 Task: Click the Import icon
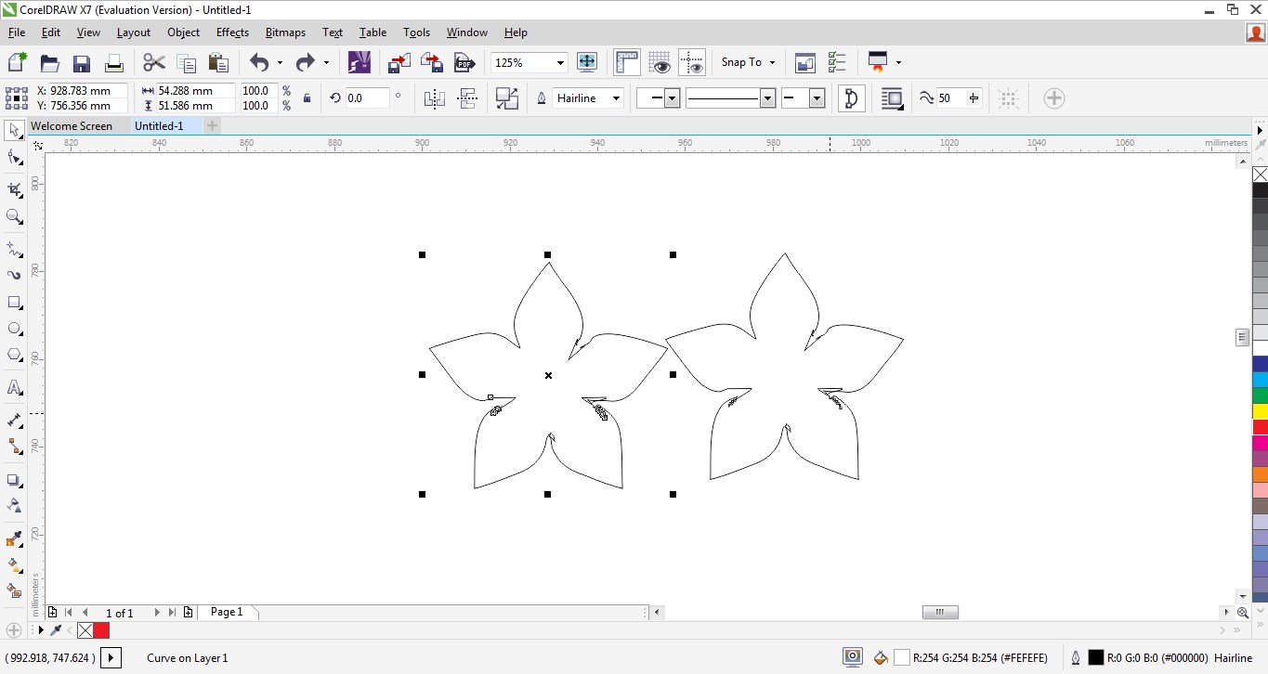[x=399, y=62]
